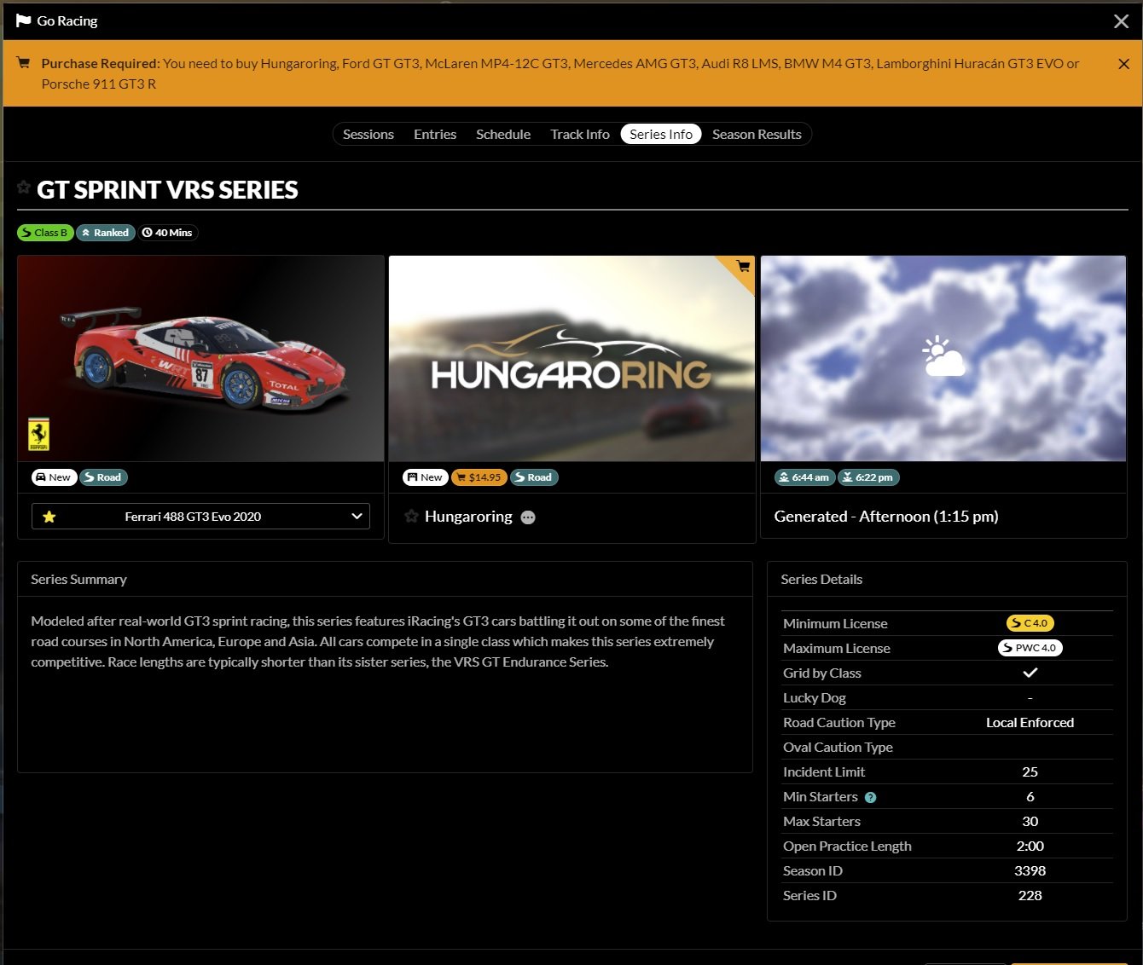
Task: Click the Sessions tab
Action: 368,135
